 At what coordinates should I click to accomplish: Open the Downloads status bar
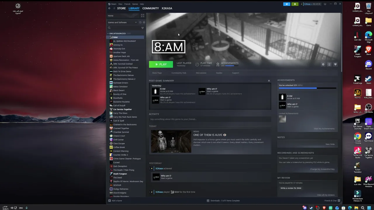point(223,201)
